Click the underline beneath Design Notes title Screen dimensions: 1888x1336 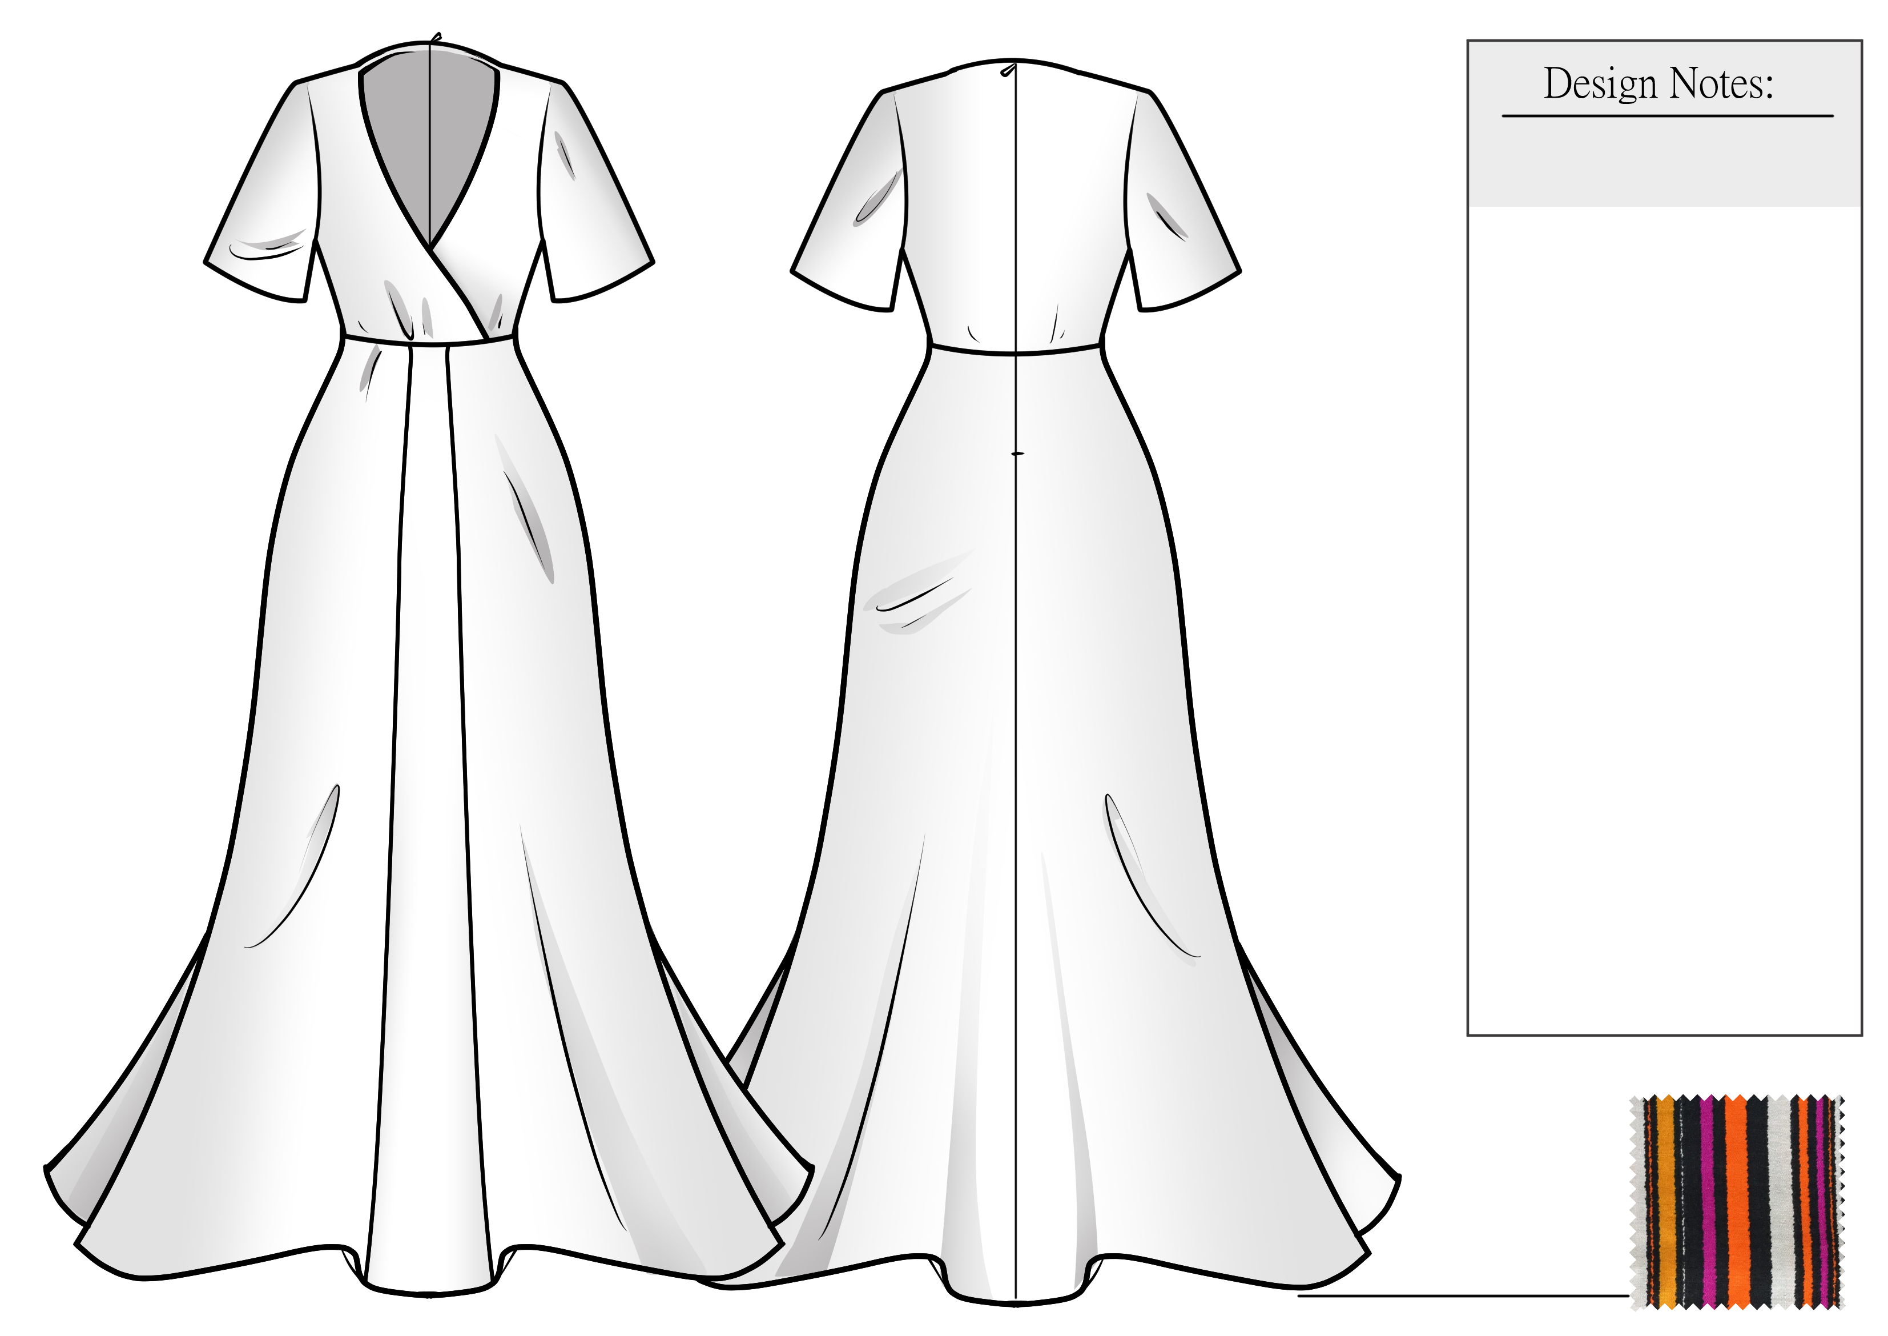[x=1667, y=116]
